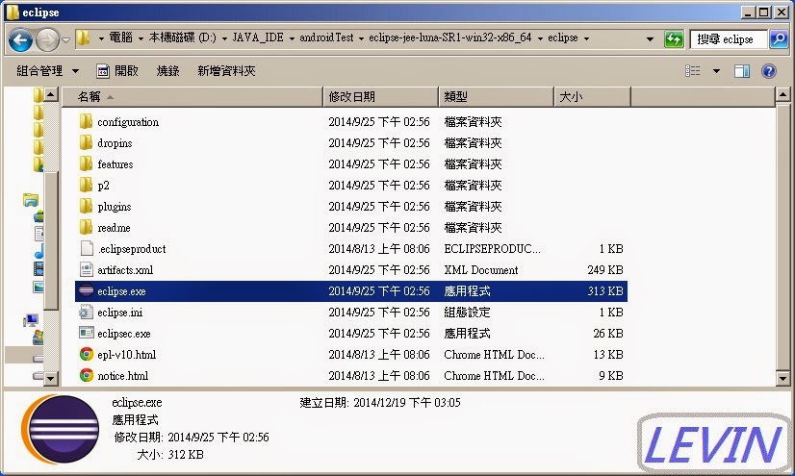Select 本機磁碟 (D:) in the breadcrumb
This screenshot has height=476, width=795.
point(183,38)
